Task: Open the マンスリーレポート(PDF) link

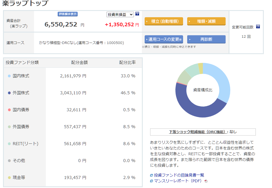Action: pos(178,181)
